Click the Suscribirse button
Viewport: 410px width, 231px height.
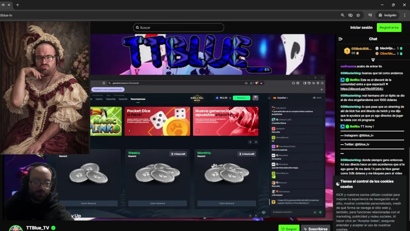coord(316,229)
